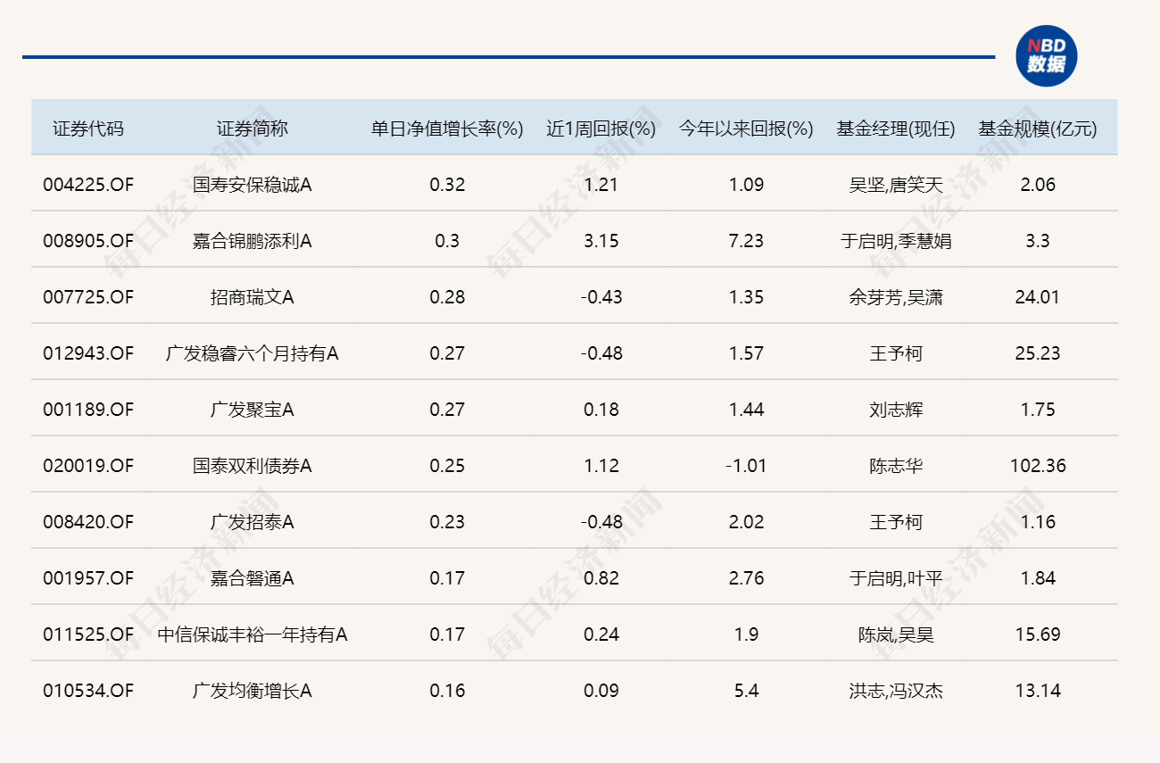
Task: Select fund name 招商瑞文A
Action: click(x=252, y=297)
